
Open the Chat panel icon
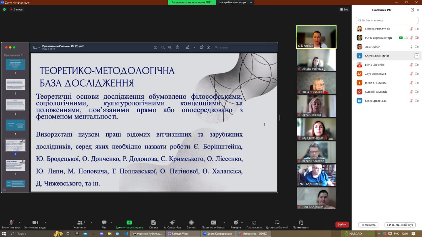pyautogui.click(x=104, y=223)
